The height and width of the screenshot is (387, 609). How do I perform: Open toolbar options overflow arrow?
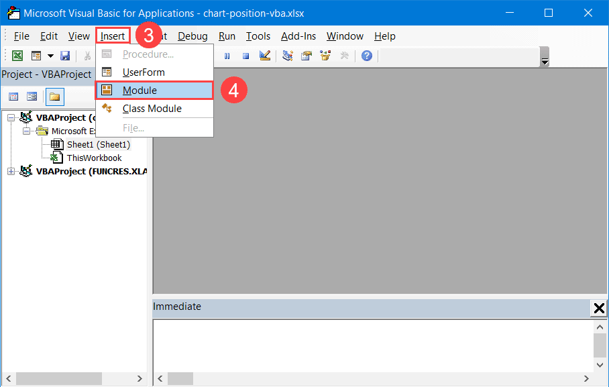click(545, 57)
